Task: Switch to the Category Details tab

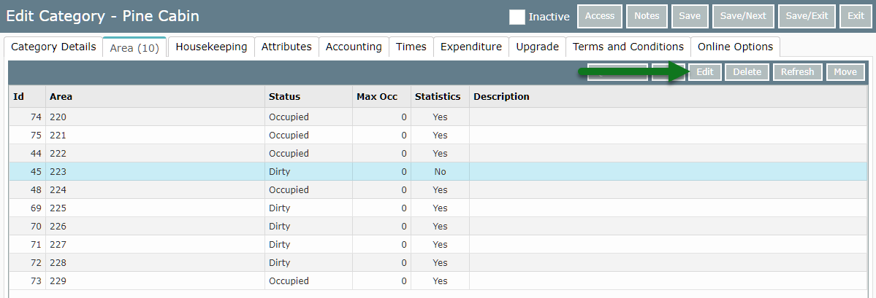Action: [x=53, y=47]
